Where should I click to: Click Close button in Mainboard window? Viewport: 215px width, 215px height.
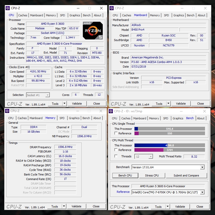click(x=201, y=104)
